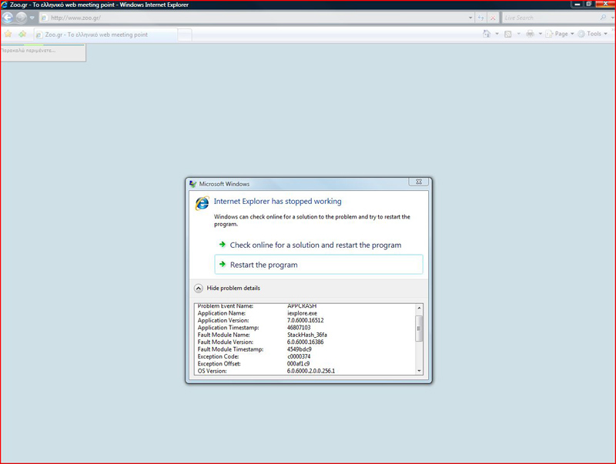The image size is (616, 464).
Task: Expand the Home button dropdown arrow
Action: [497, 34]
